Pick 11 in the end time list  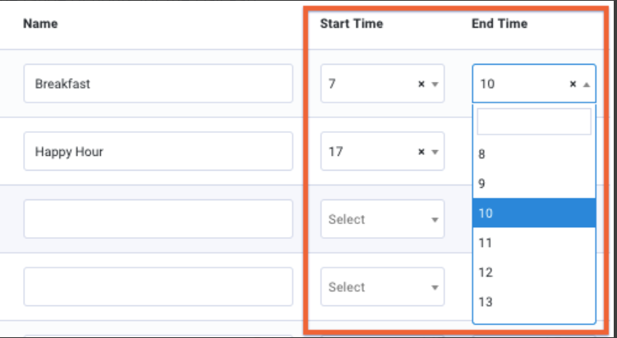point(534,243)
